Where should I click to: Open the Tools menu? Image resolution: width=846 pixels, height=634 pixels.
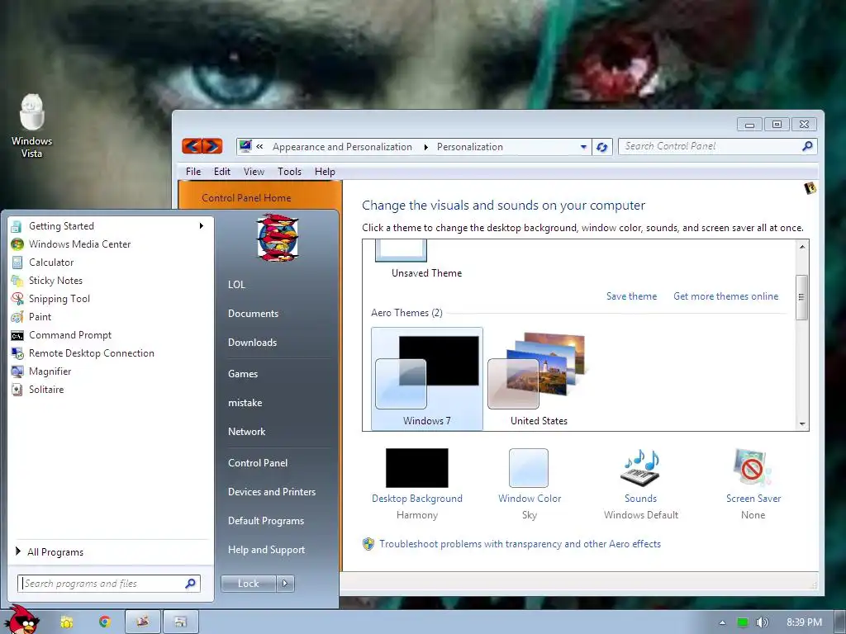click(289, 172)
